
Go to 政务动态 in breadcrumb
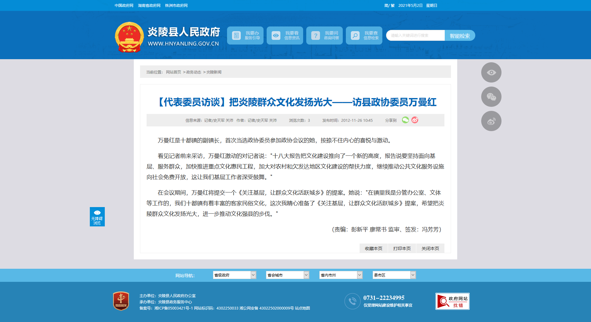click(194, 72)
